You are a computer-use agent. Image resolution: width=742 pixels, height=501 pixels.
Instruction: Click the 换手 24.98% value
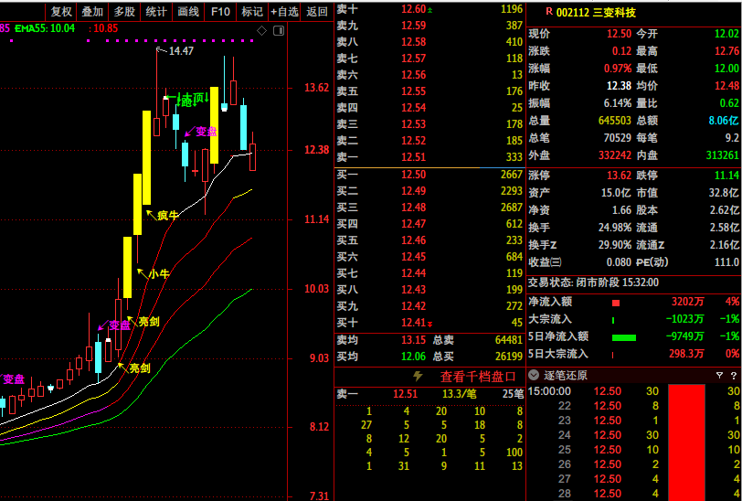point(615,228)
